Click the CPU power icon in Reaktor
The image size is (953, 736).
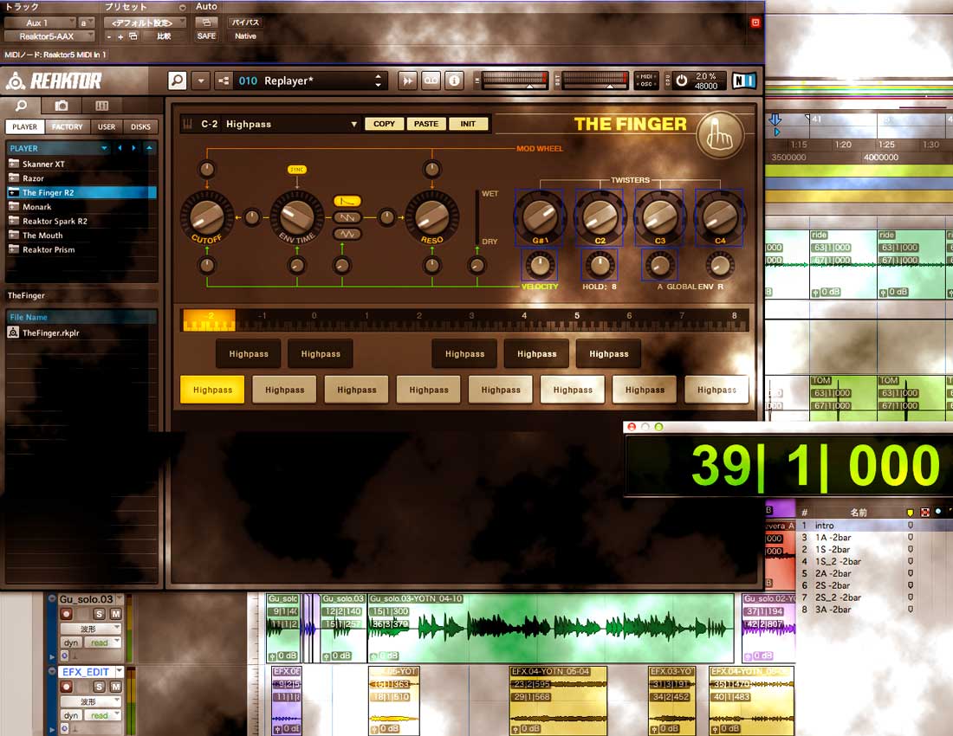point(681,81)
